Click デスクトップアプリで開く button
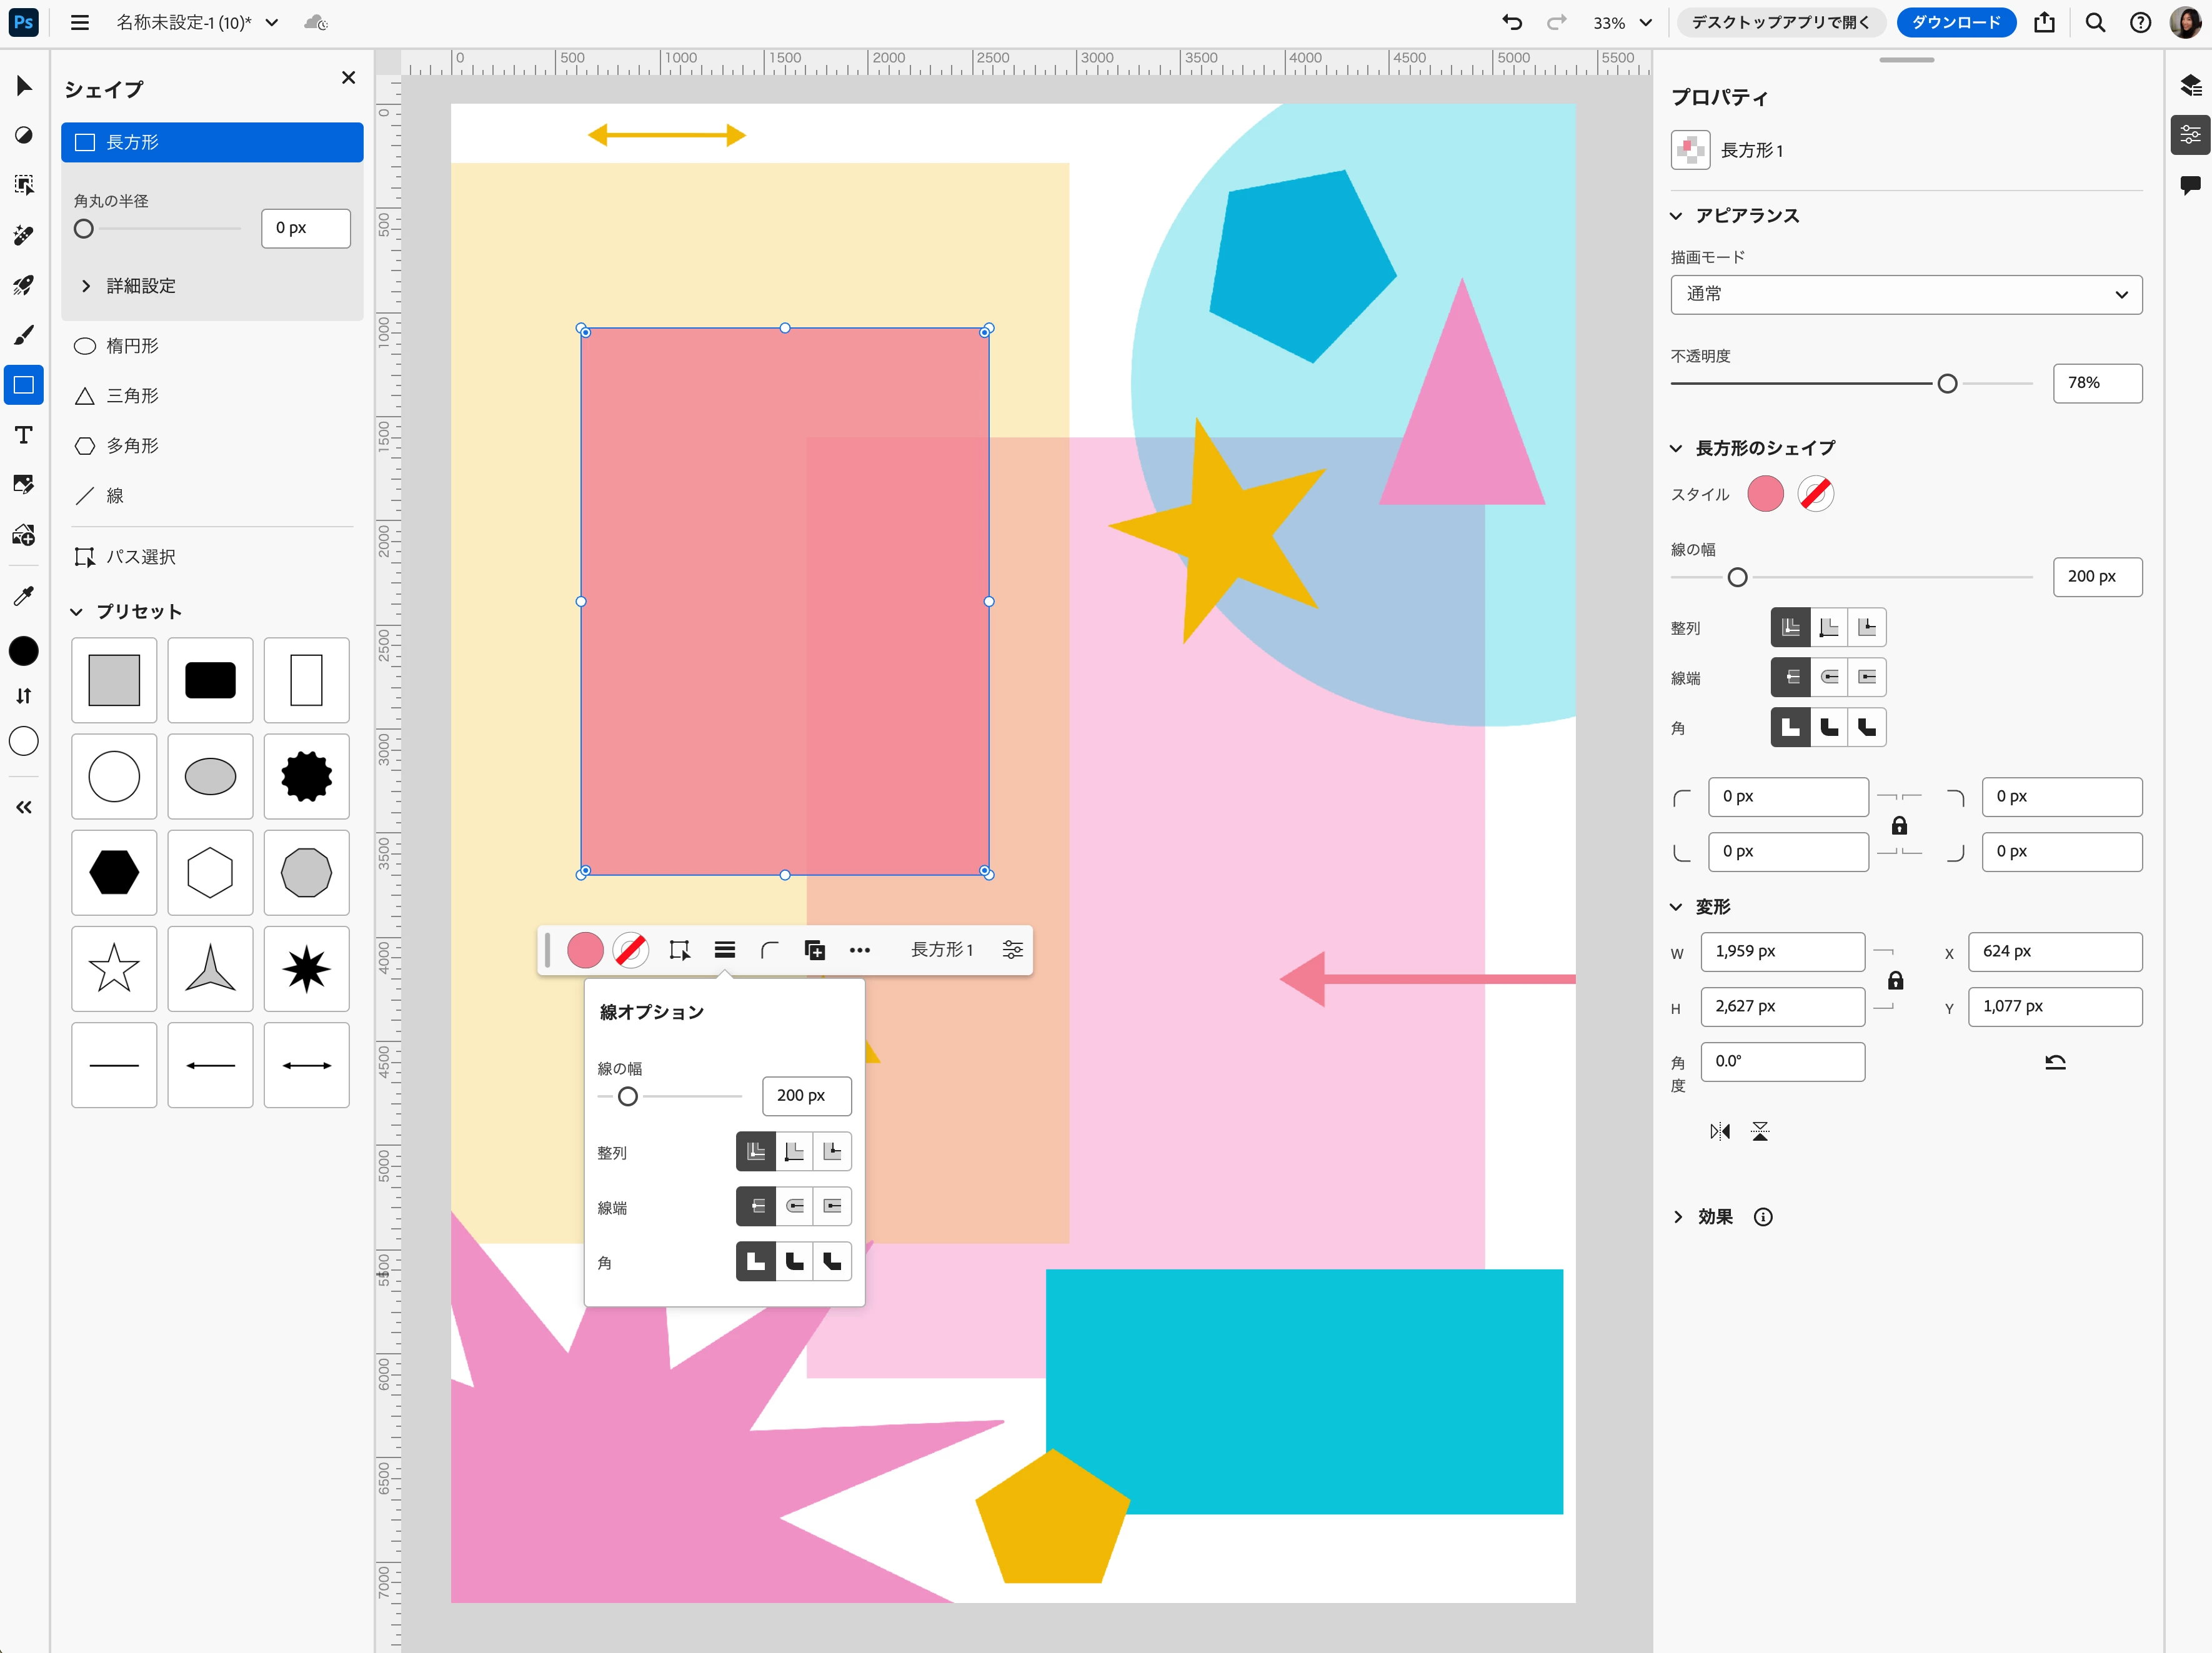 1780,22
